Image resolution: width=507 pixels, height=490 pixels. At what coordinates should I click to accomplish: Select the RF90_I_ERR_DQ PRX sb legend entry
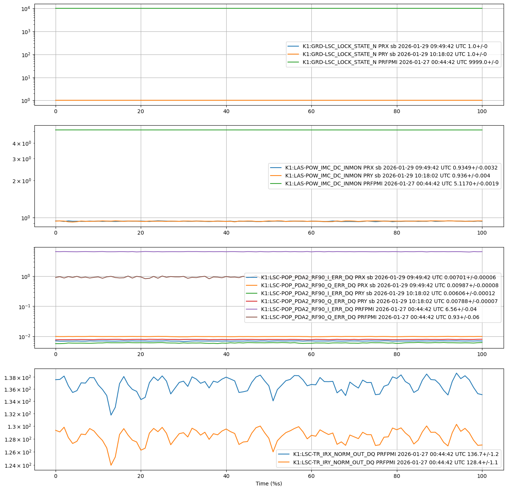(378, 277)
